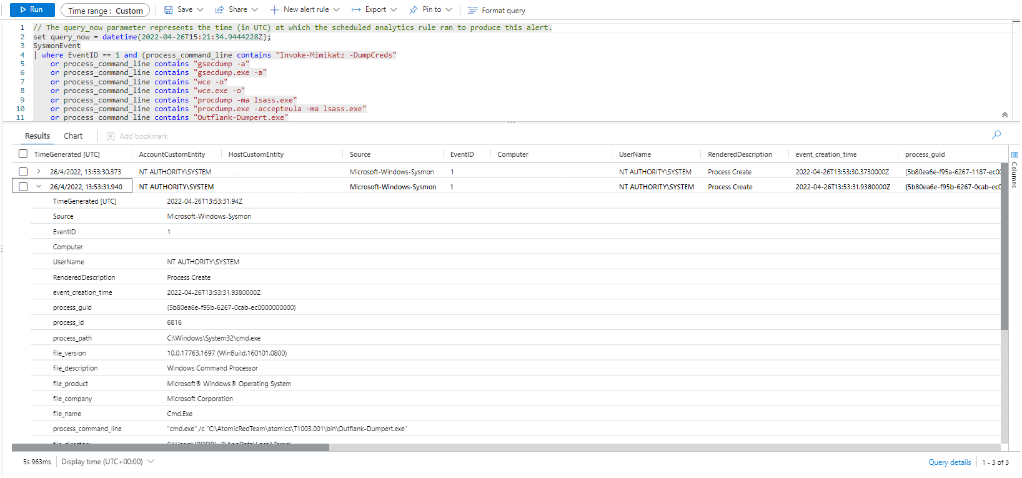Open the Query details link
Image resolution: width=1022 pixels, height=478 pixels.
tap(949, 462)
